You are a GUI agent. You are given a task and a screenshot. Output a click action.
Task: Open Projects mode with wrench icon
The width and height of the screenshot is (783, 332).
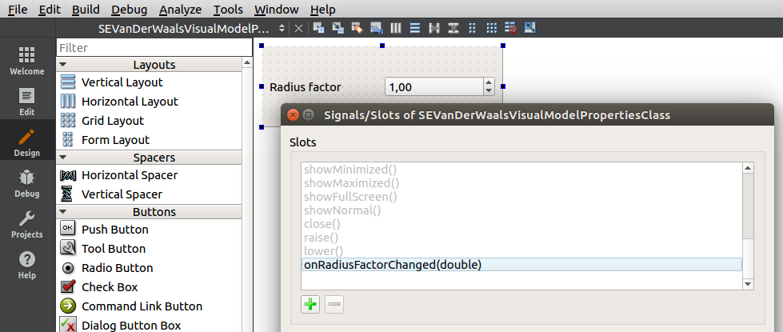click(x=27, y=224)
